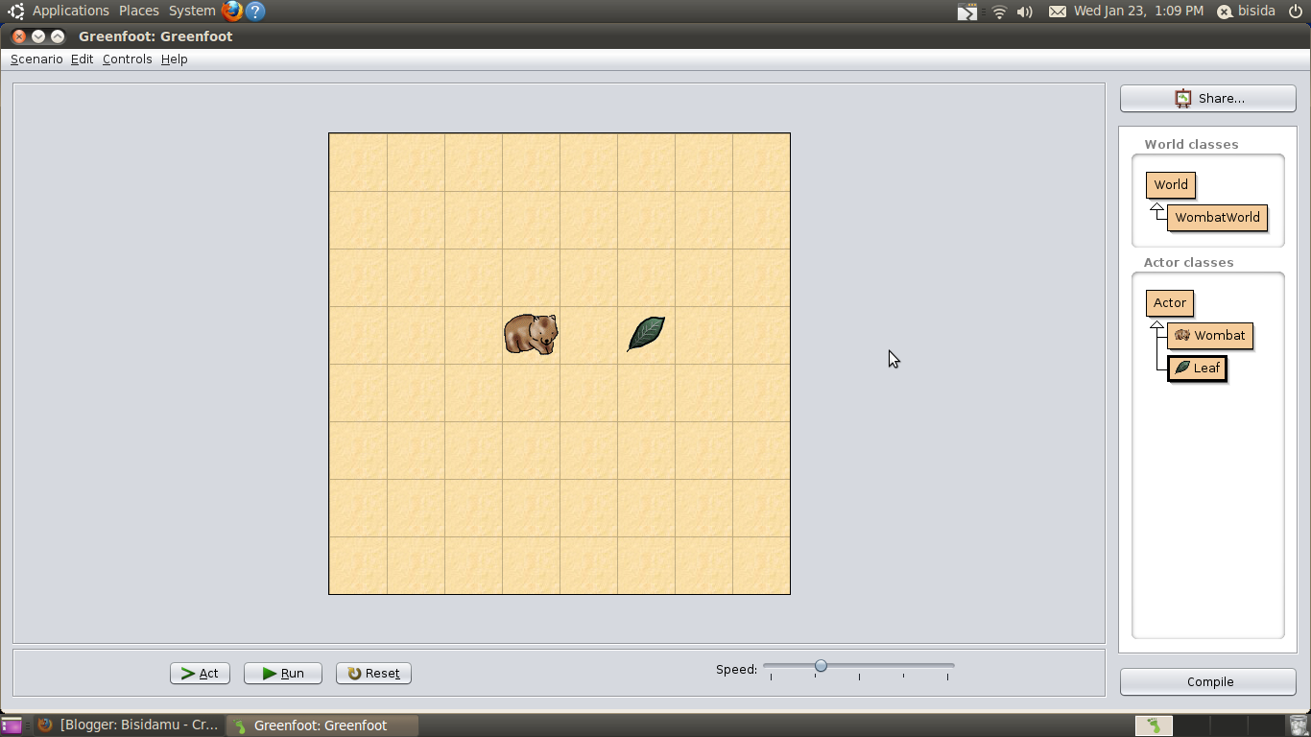Click the blue help icon in panel

[255, 12]
